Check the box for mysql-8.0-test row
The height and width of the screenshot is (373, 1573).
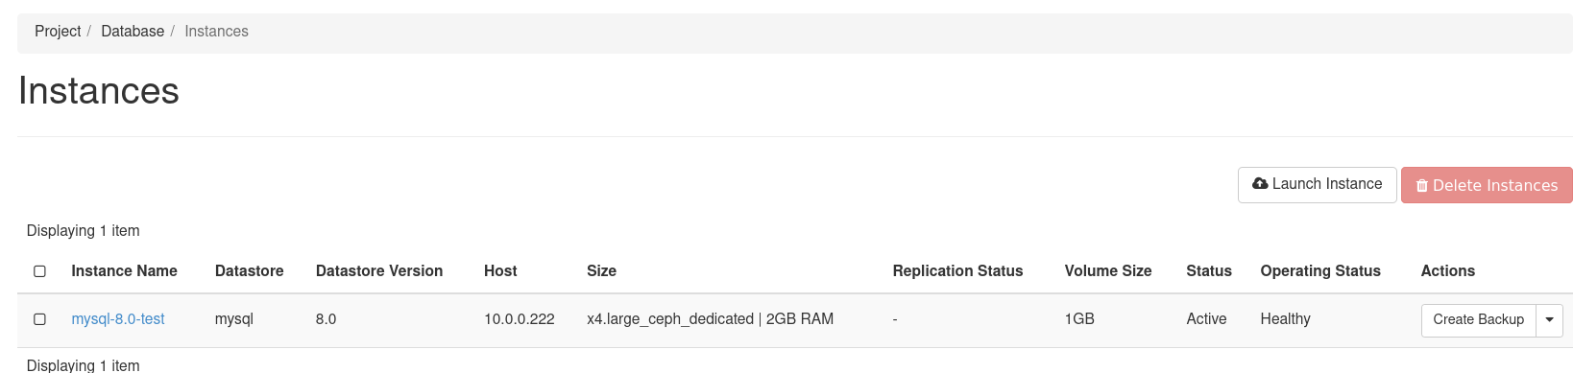pos(39,319)
